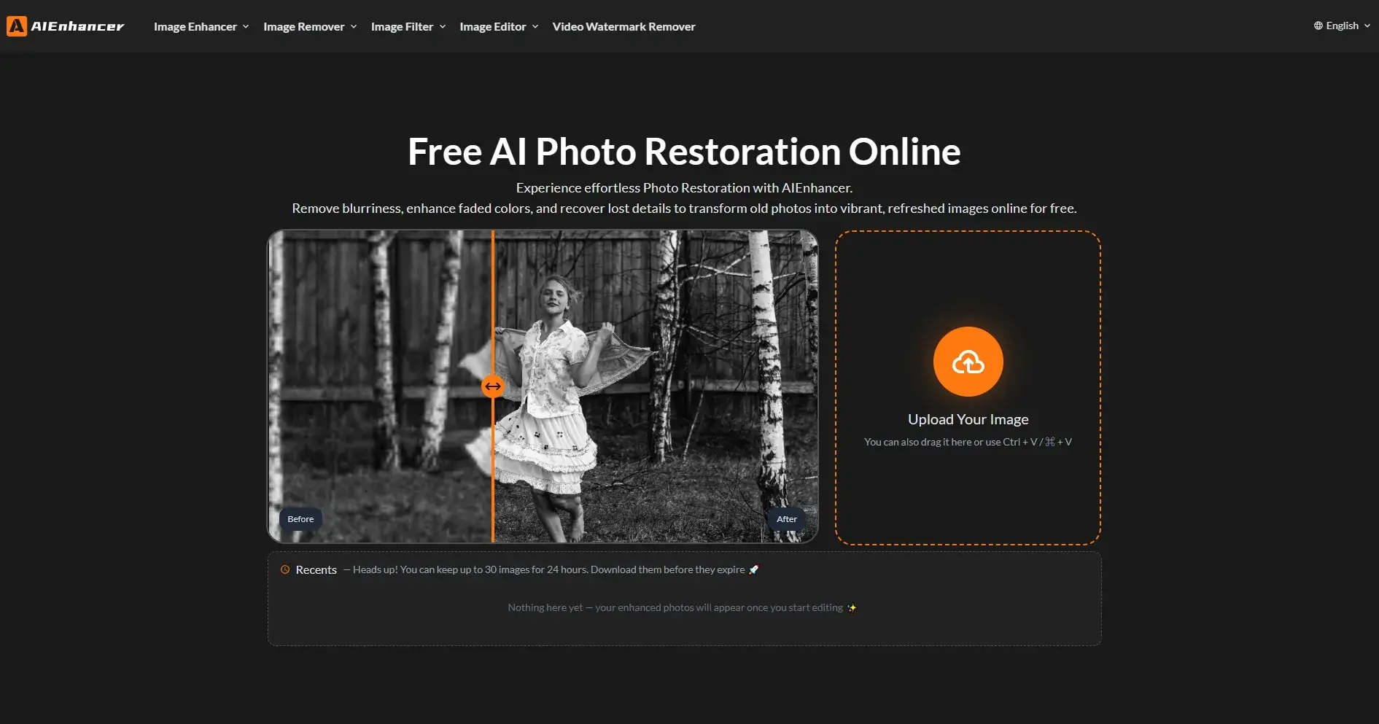Click the AIEnhancer home link
Screen dimensions: 1379x724
(x=66, y=26)
